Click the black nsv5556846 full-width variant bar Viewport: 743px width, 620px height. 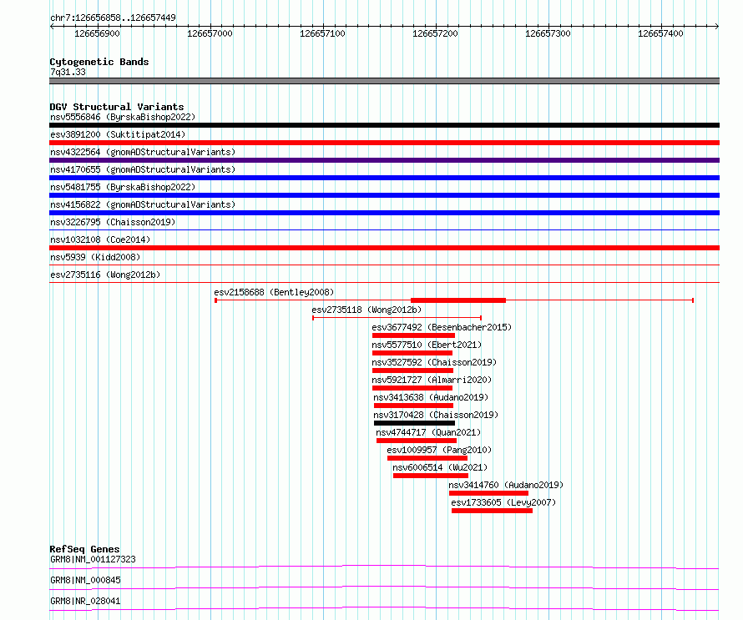tap(384, 125)
